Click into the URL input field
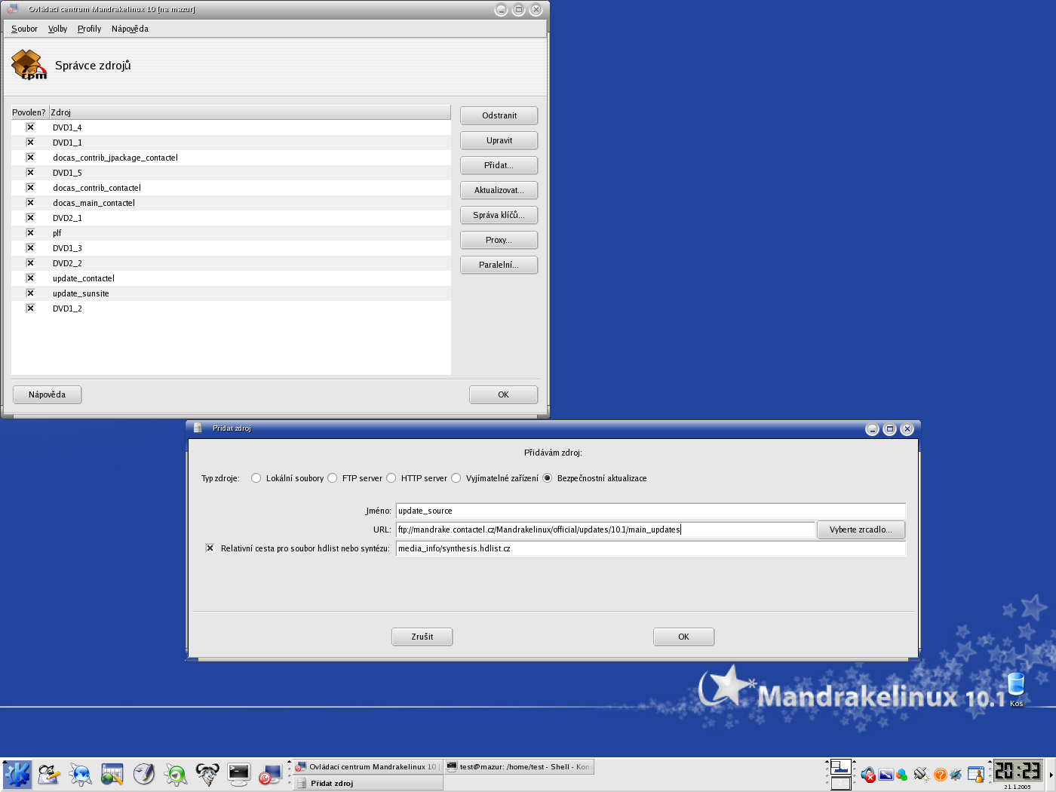 click(606, 530)
